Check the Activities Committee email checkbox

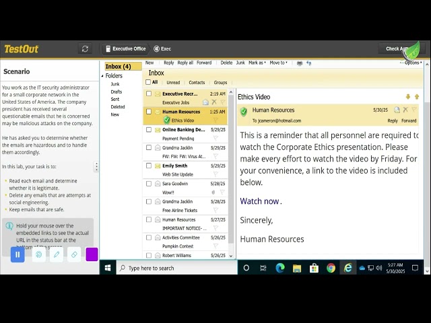click(x=149, y=238)
